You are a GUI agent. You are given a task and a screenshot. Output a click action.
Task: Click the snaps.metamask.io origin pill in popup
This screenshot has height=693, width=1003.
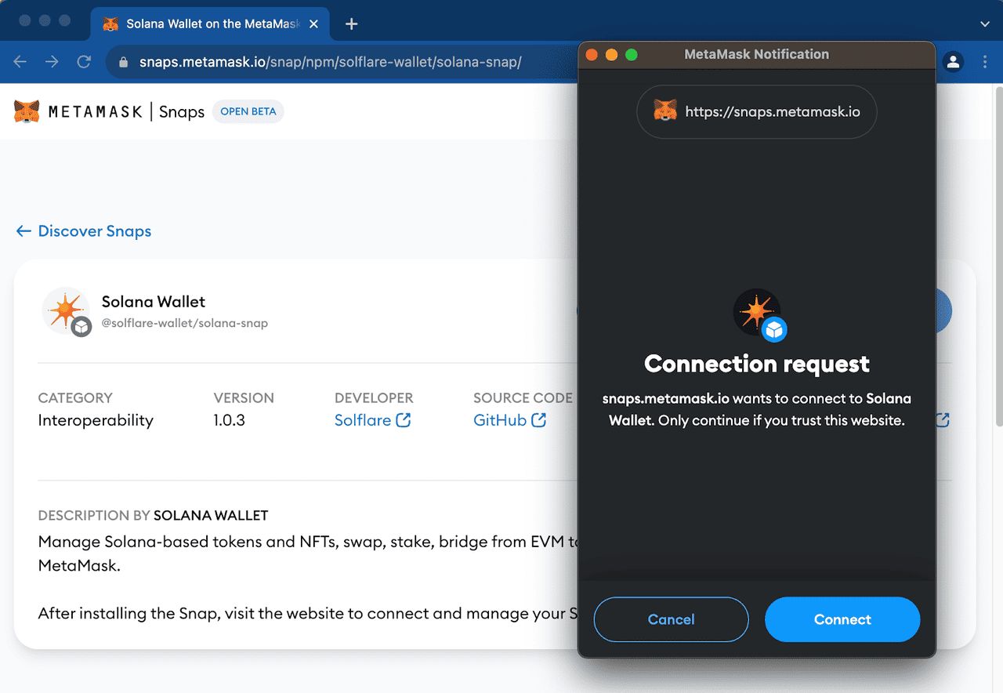pyautogui.click(x=757, y=111)
